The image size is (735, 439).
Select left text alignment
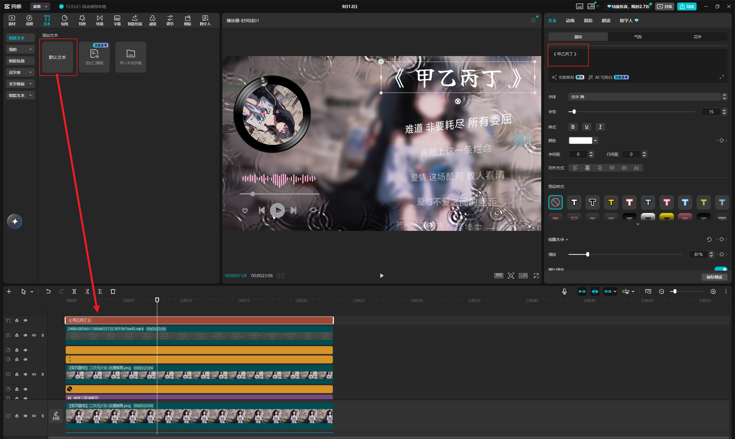[x=575, y=168]
